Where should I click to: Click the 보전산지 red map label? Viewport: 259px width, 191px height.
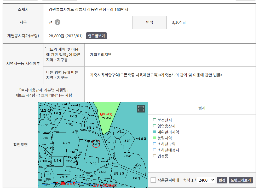pos(106,115)
